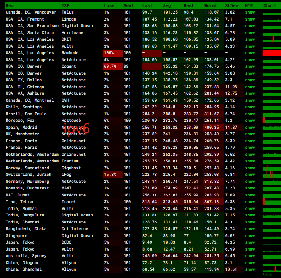Click the Avg column header
Viewport: 281px width, 278px height.
click(167, 6)
